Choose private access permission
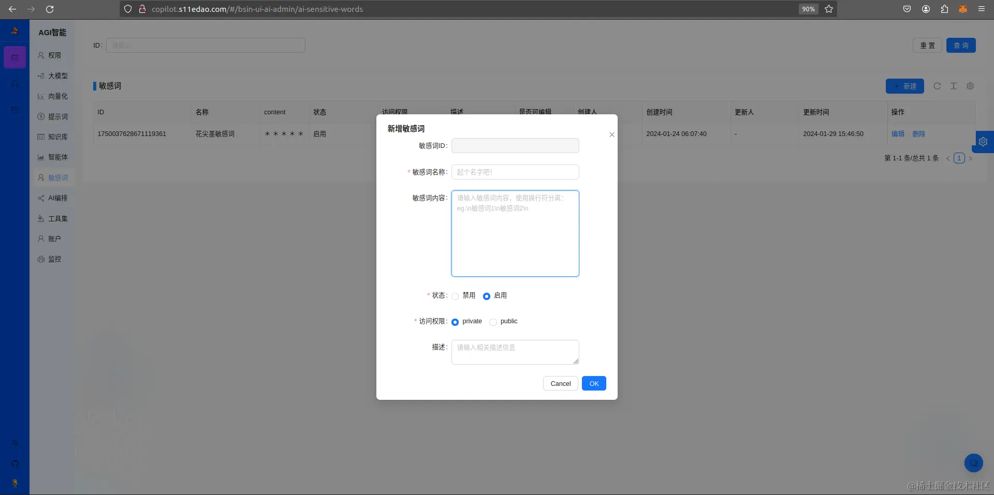The image size is (994, 495). [455, 322]
